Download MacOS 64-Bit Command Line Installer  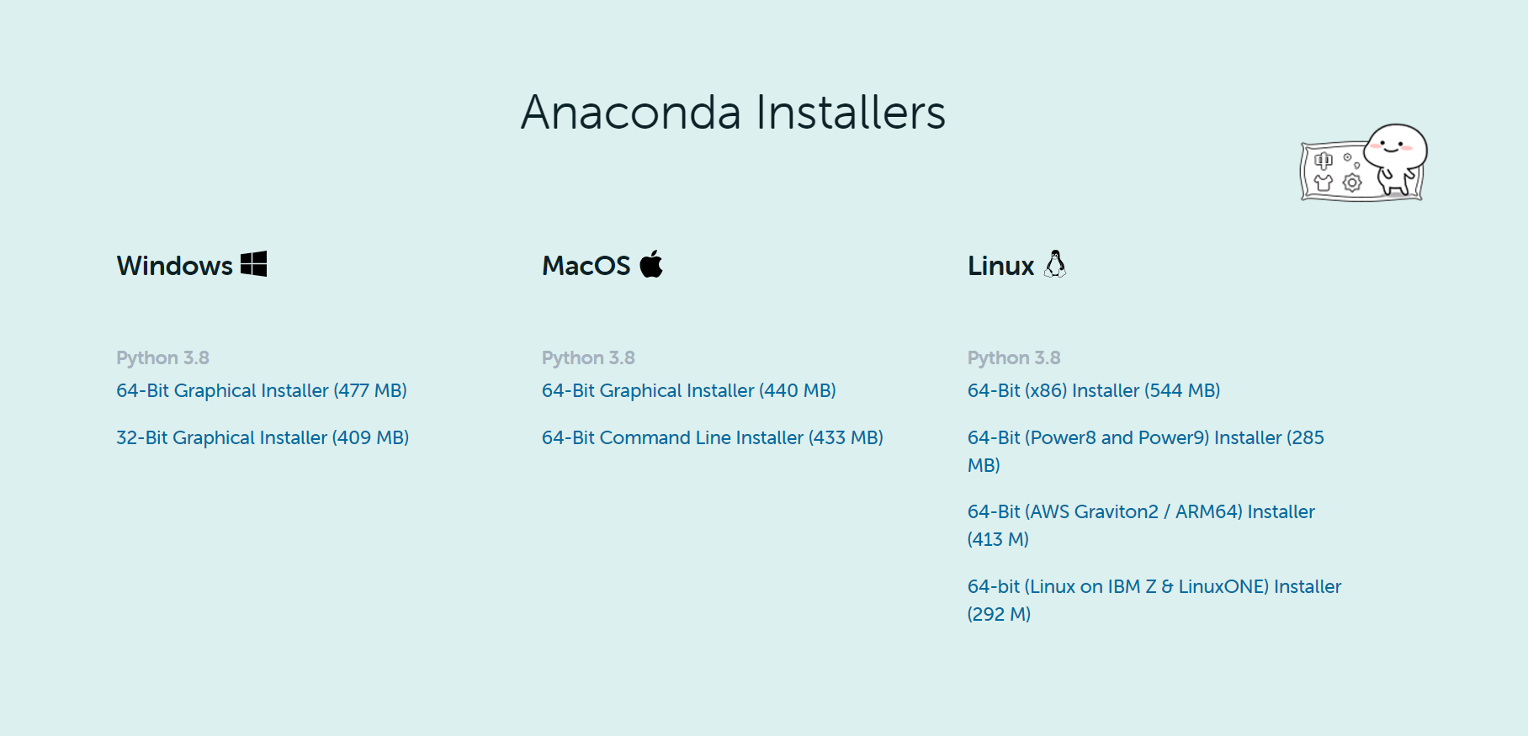pyautogui.click(x=713, y=437)
